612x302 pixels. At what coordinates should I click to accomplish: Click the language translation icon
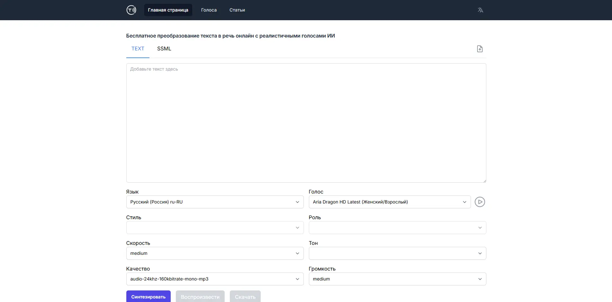(x=480, y=10)
